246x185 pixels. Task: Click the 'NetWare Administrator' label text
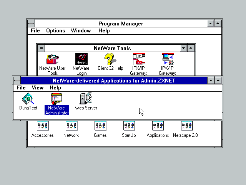click(x=57, y=110)
